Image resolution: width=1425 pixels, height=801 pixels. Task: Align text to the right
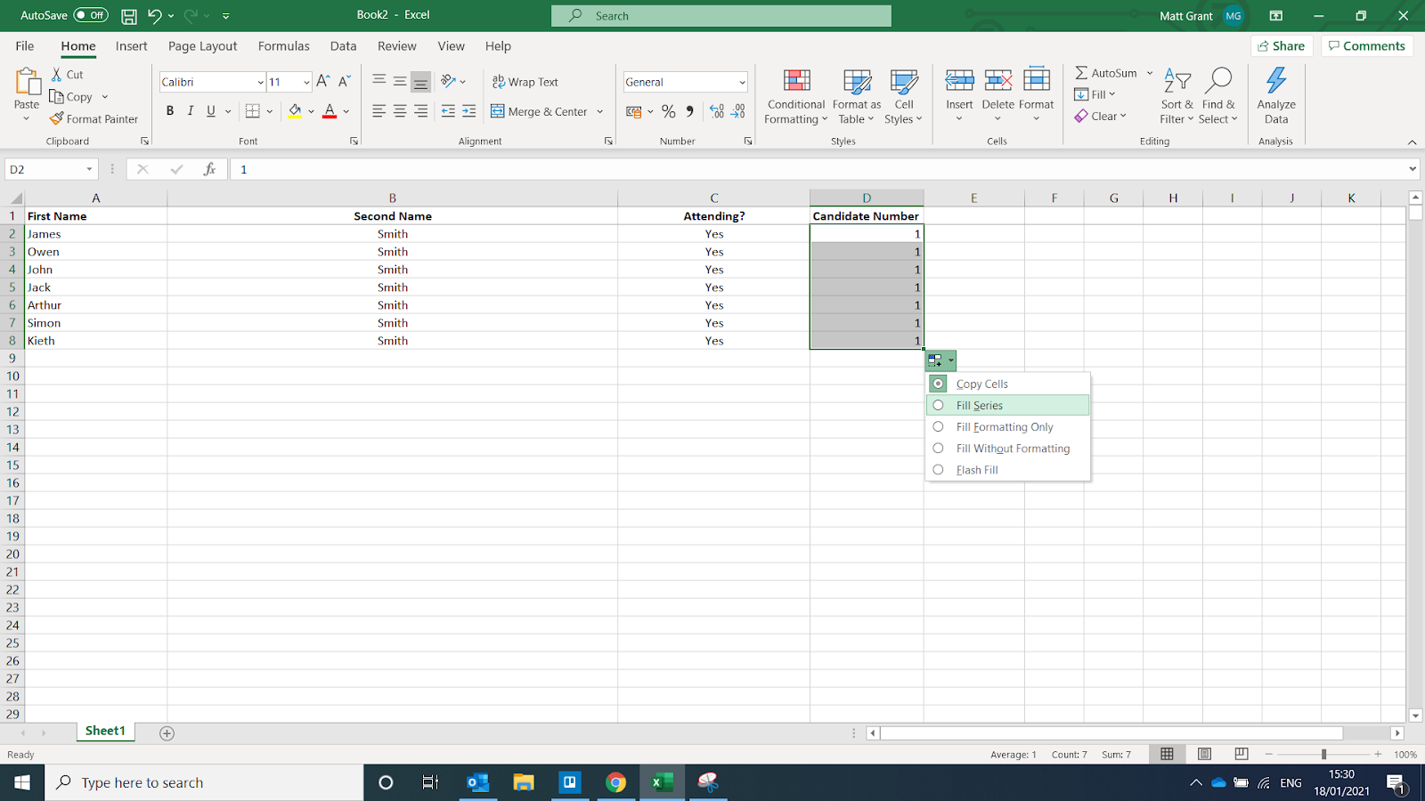click(x=420, y=111)
